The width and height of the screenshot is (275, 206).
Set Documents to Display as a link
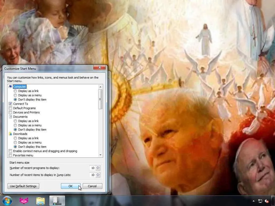click(x=15, y=121)
